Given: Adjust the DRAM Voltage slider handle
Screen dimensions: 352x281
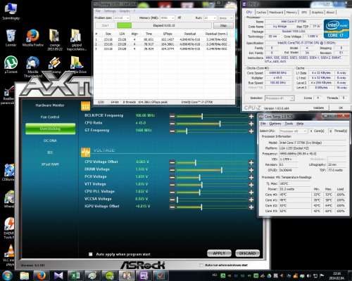Looking at the screenshot, I should pyautogui.click(x=222, y=169).
